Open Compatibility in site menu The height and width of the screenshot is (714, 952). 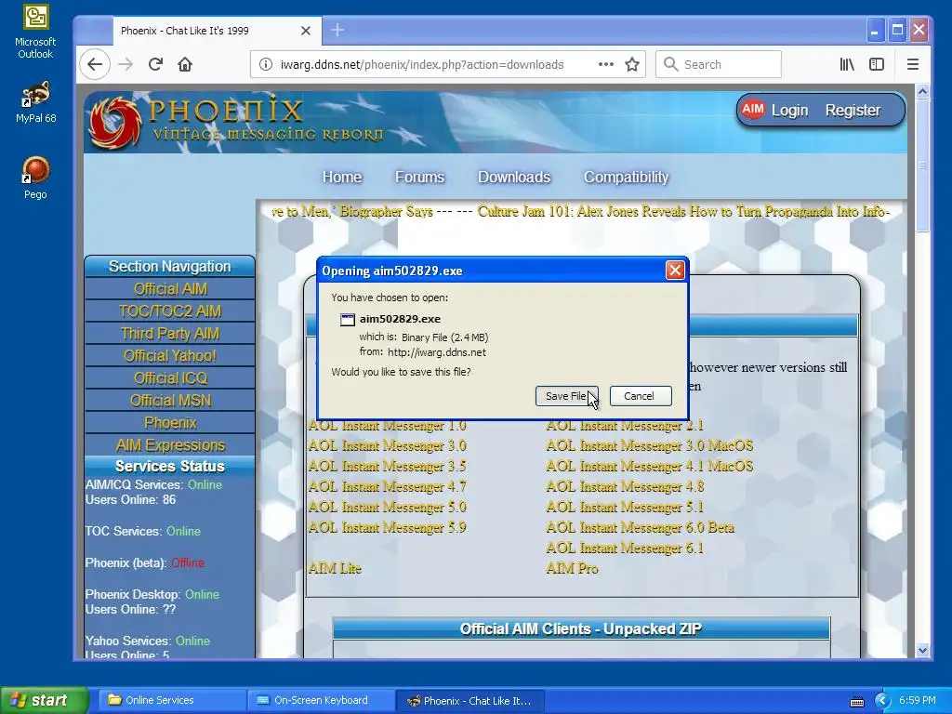click(x=626, y=177)
